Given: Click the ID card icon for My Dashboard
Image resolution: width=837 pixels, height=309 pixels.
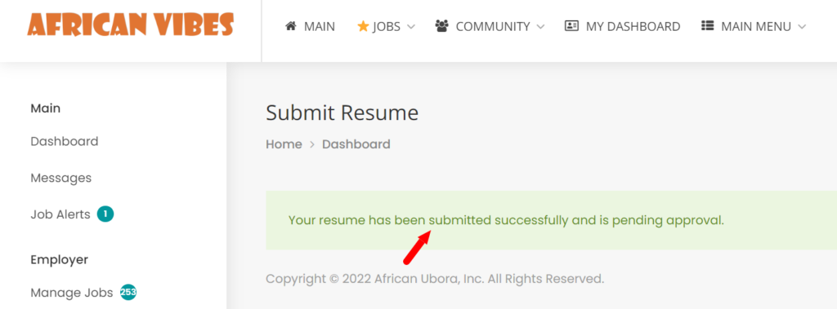Looking at the screenshot, I should 571,26.
